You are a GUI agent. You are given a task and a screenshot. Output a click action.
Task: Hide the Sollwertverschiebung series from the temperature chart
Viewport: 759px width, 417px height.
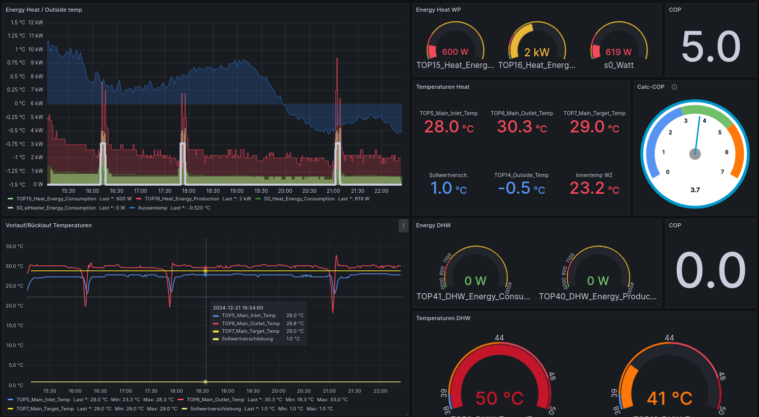tap(215, 408)
